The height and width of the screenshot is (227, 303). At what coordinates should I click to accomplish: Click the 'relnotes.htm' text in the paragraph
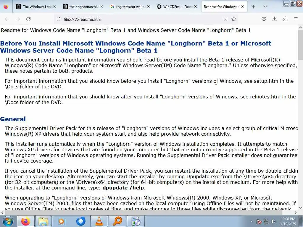pyautogui.click(x=265, y=97)
